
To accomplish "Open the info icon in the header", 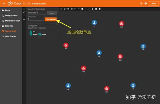I will pos(141,4).
